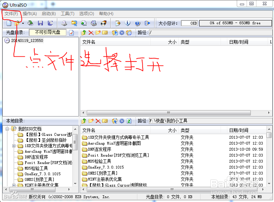Sort by 大小 column in local file panel

click(164, 131)
